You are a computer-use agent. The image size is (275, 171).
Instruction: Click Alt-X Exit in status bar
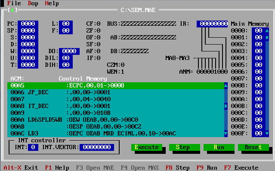coord(21,168)
